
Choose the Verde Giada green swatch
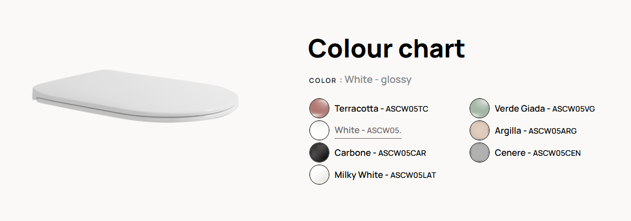[x=479, y=108]
